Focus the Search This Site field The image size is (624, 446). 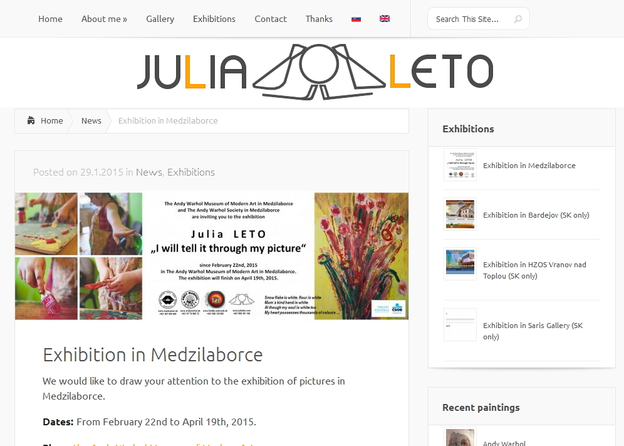[x=472, y=19]
